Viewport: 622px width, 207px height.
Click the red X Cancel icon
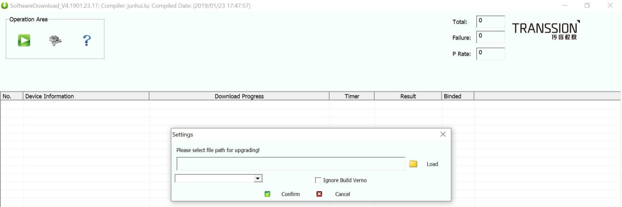point(319,194)
